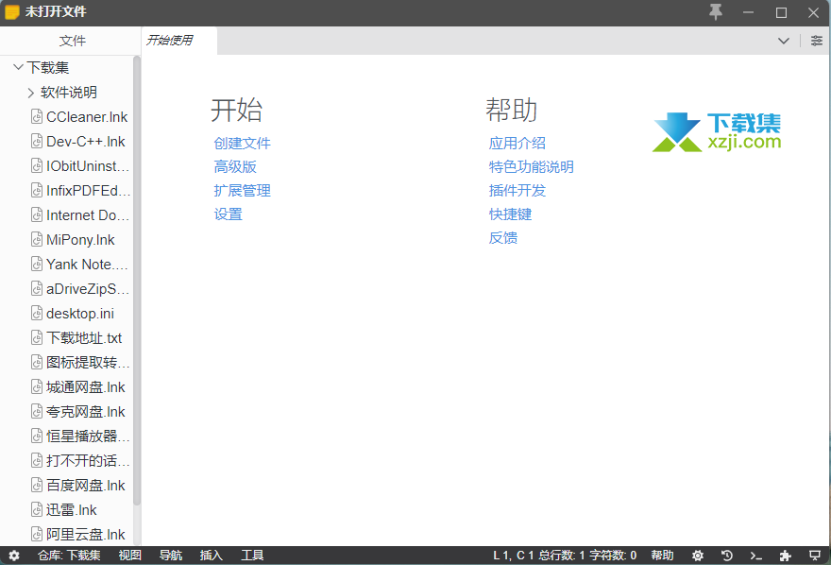Click the file icon beside 城通网盘.lnk

pos(37,387)
